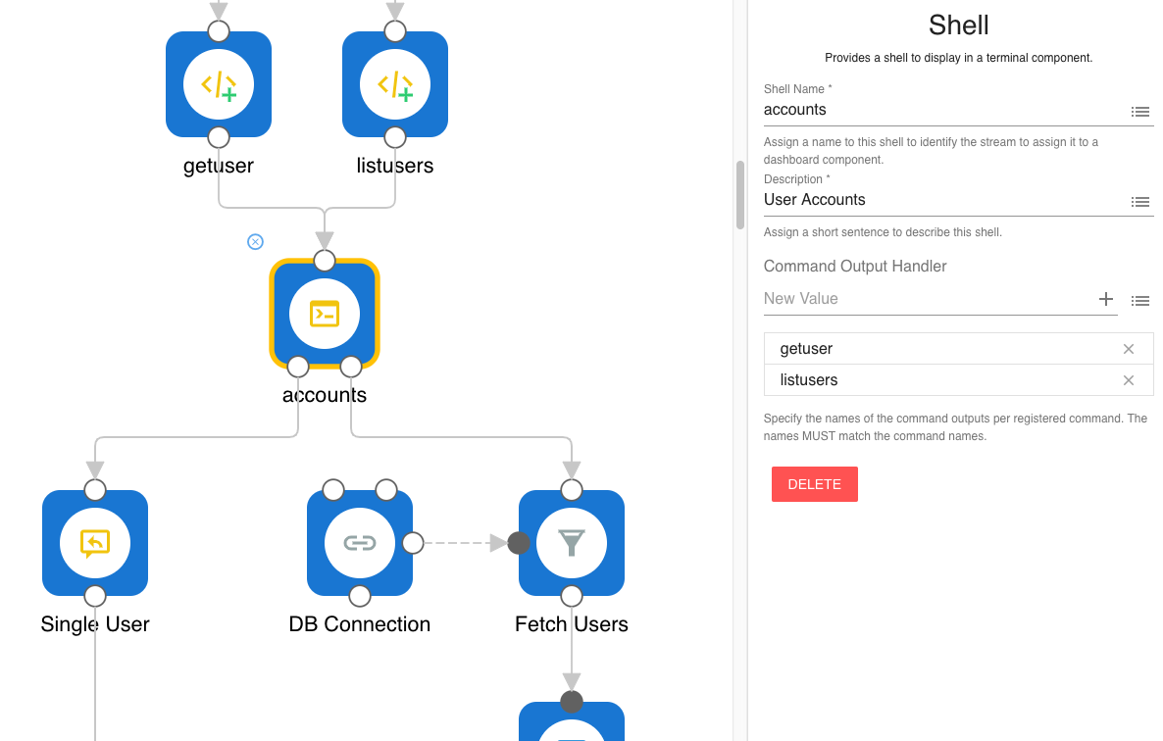Click the small remove icon beside accounts node

point(255,242)
